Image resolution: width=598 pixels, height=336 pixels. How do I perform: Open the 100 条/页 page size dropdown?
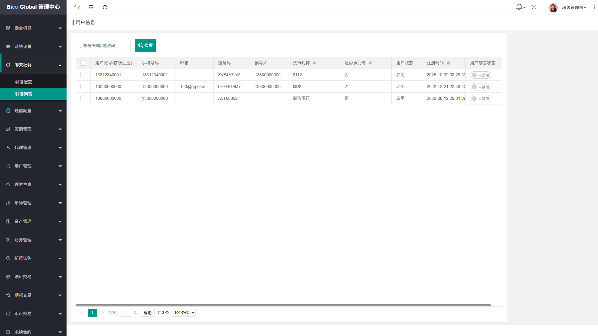coord(184,313)
